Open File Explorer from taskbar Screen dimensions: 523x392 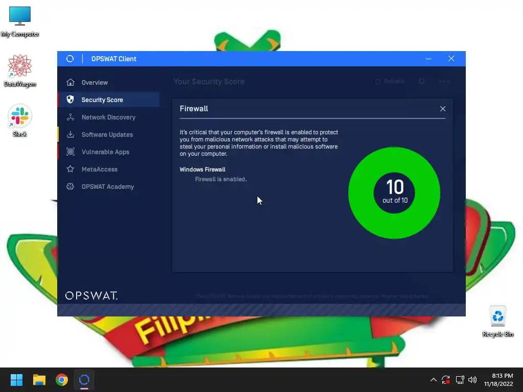pos(39,380)
